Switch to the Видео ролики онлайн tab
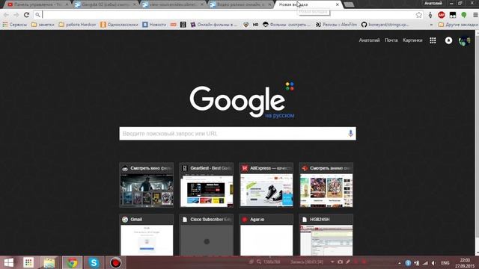479x269 pixels. coord(241,4)
